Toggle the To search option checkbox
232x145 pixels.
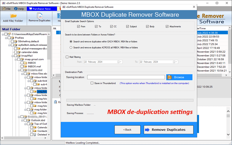point(96,26)
